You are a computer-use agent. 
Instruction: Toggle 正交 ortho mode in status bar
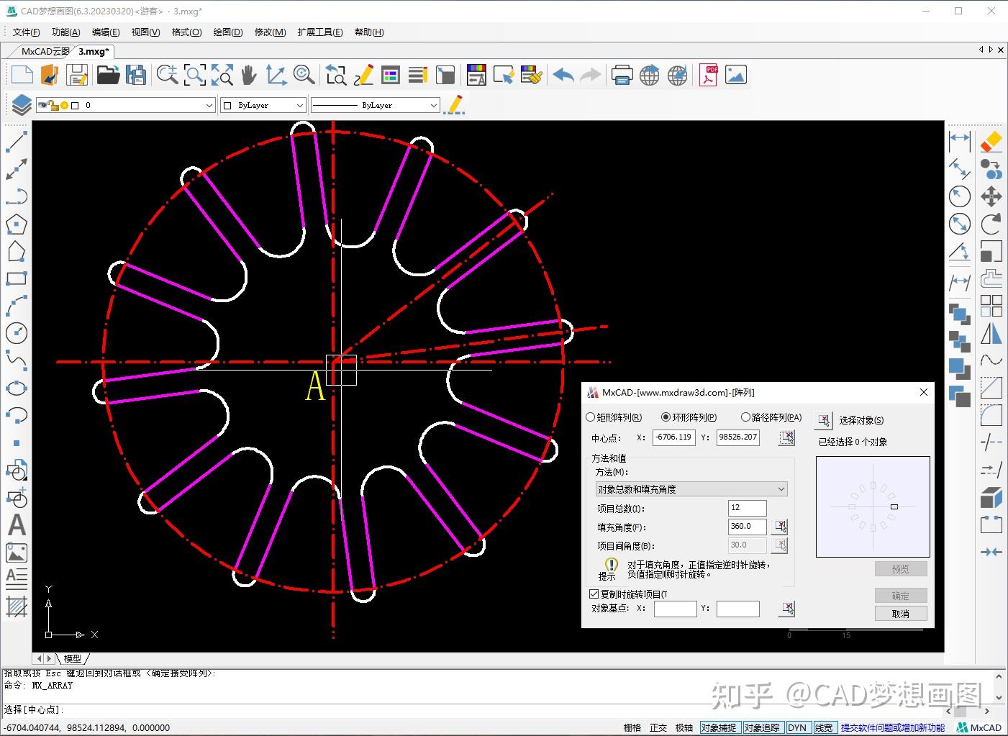tap(658, 727)
